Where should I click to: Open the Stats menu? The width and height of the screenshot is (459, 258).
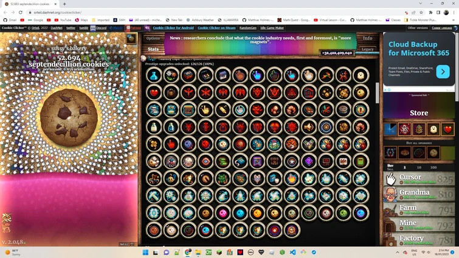click(x=153, y=49)
